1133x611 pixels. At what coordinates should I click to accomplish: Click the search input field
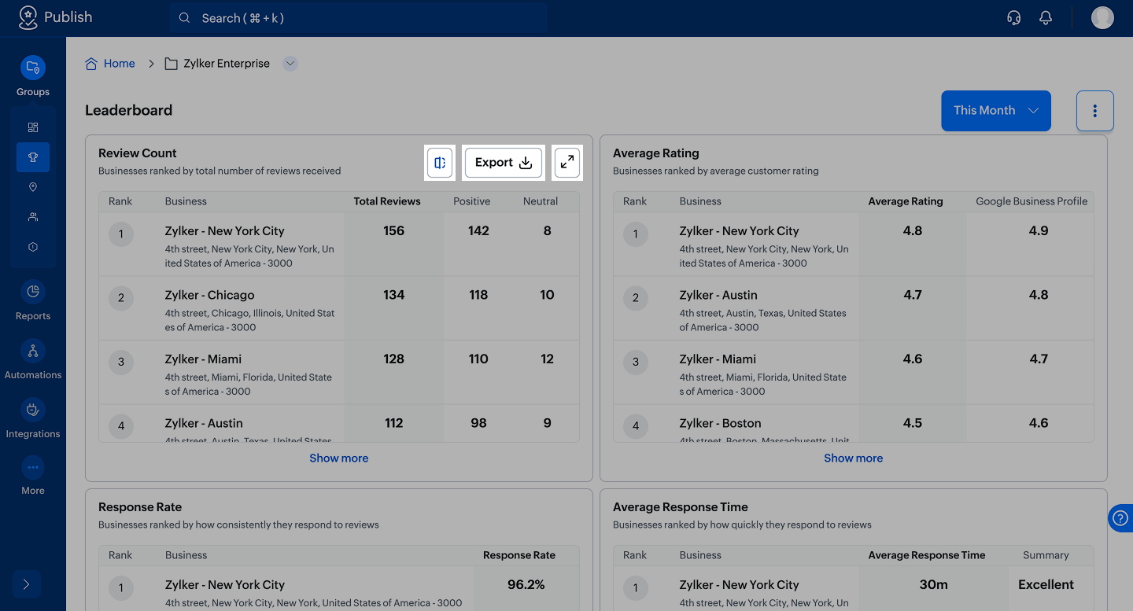(x=358, y=18)
